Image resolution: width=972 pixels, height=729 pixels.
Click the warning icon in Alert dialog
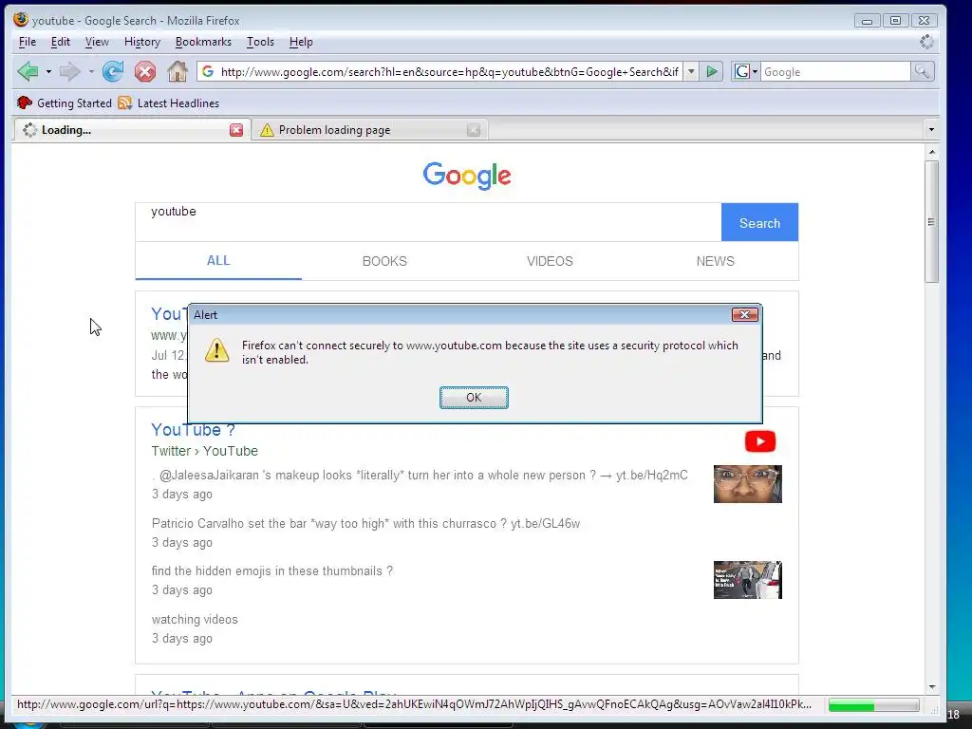click(217, 350)
